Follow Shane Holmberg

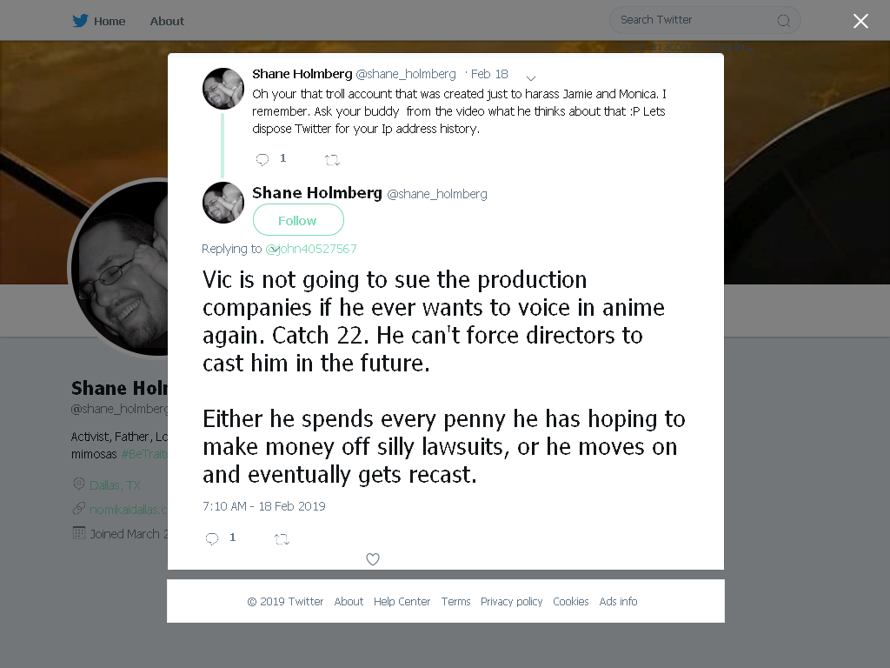pyautogui.click(x=298, y=220)
